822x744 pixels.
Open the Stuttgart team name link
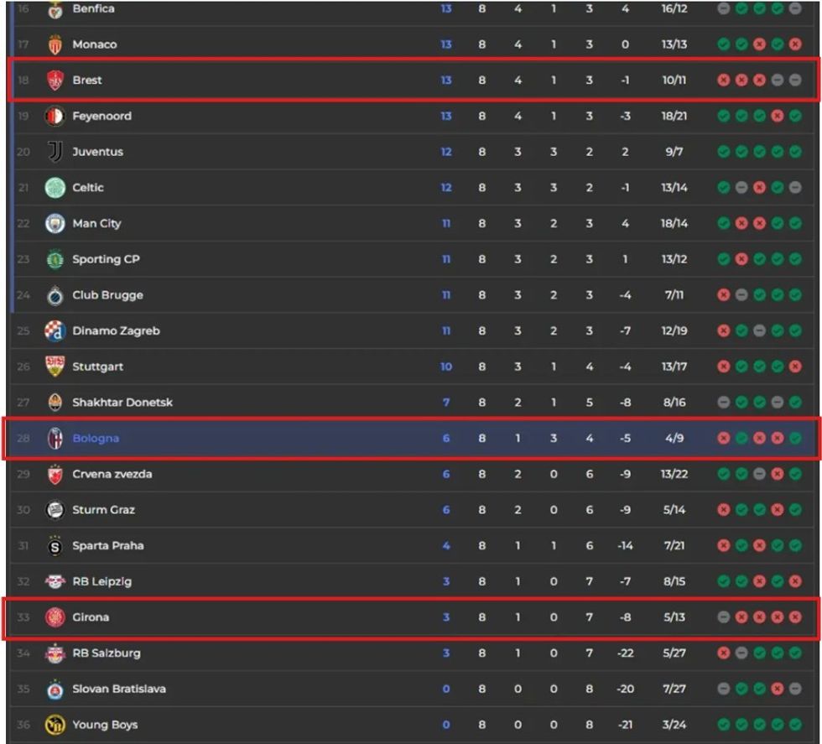[97, 367]
